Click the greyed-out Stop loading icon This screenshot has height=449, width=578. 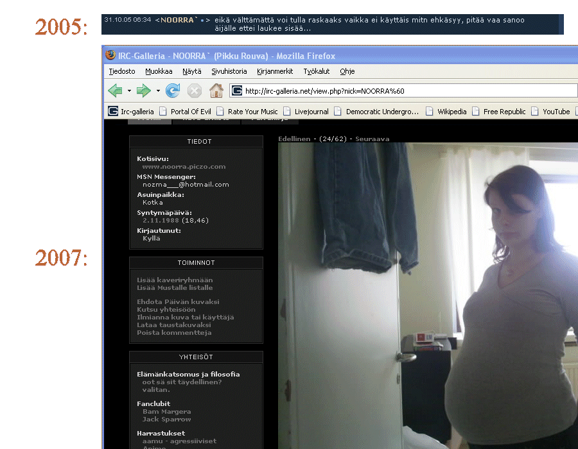[194, 90]
